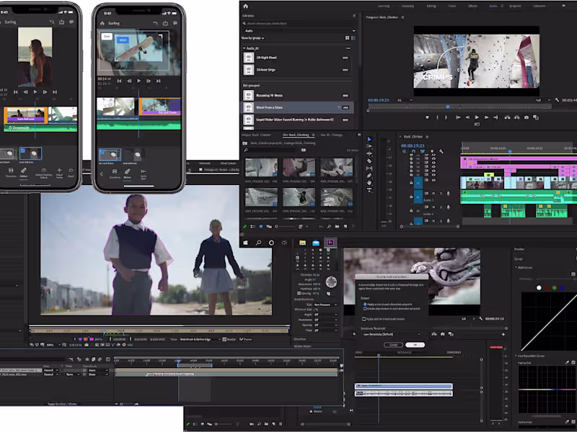Switch to the Effects workspace tab

pos(472,6)
